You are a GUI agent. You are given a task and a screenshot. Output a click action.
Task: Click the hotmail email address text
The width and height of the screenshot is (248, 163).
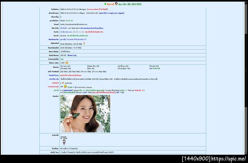pyautogui.click(x=74, y=24)
